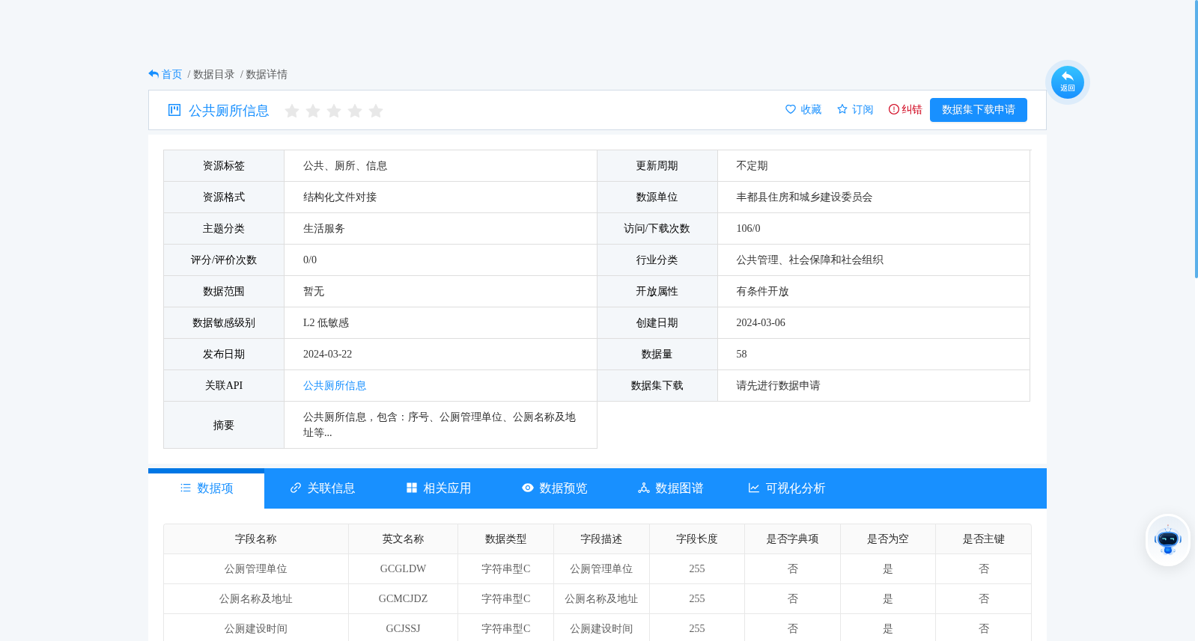This screenshot has height=641, width=1198.
Task: Click the L2 低敏感 value
Action: [x=326, y=323]
